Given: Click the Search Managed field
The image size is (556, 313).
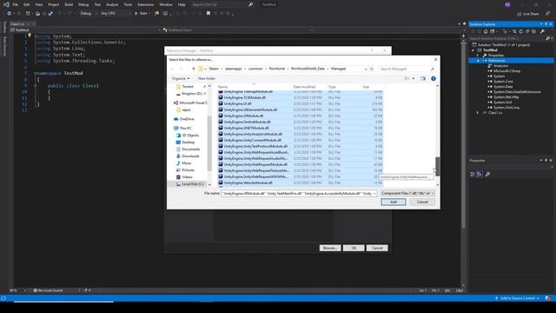Looking at the screenshot, I should tap(407, 69).
